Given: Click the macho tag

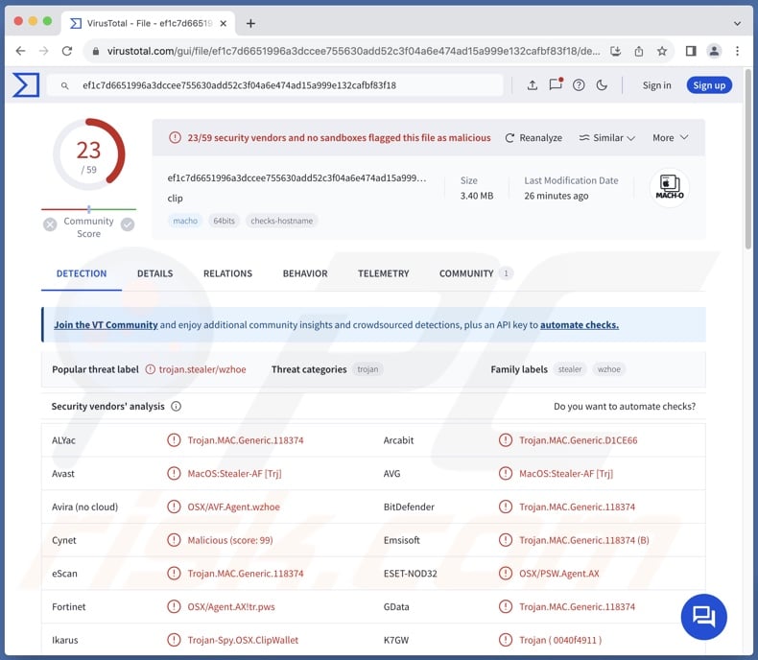Looking at the screenshot, I should click(185, 221).
